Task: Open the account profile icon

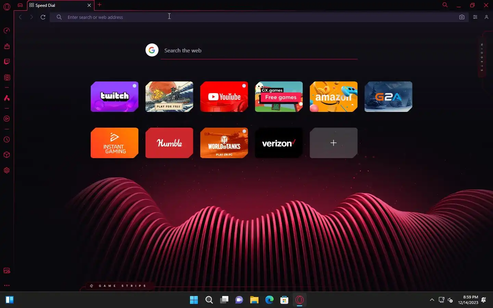Action: 486,17
